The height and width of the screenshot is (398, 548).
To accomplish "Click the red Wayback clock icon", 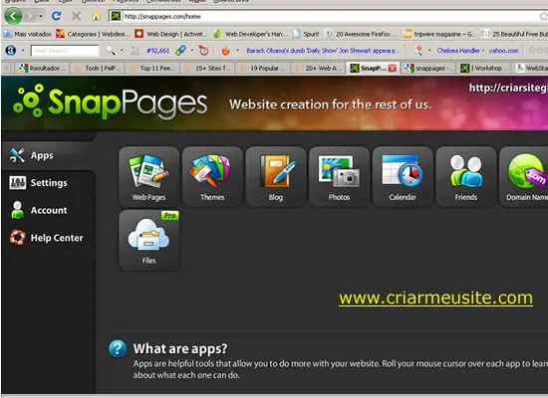I will (x=203, y=51).
